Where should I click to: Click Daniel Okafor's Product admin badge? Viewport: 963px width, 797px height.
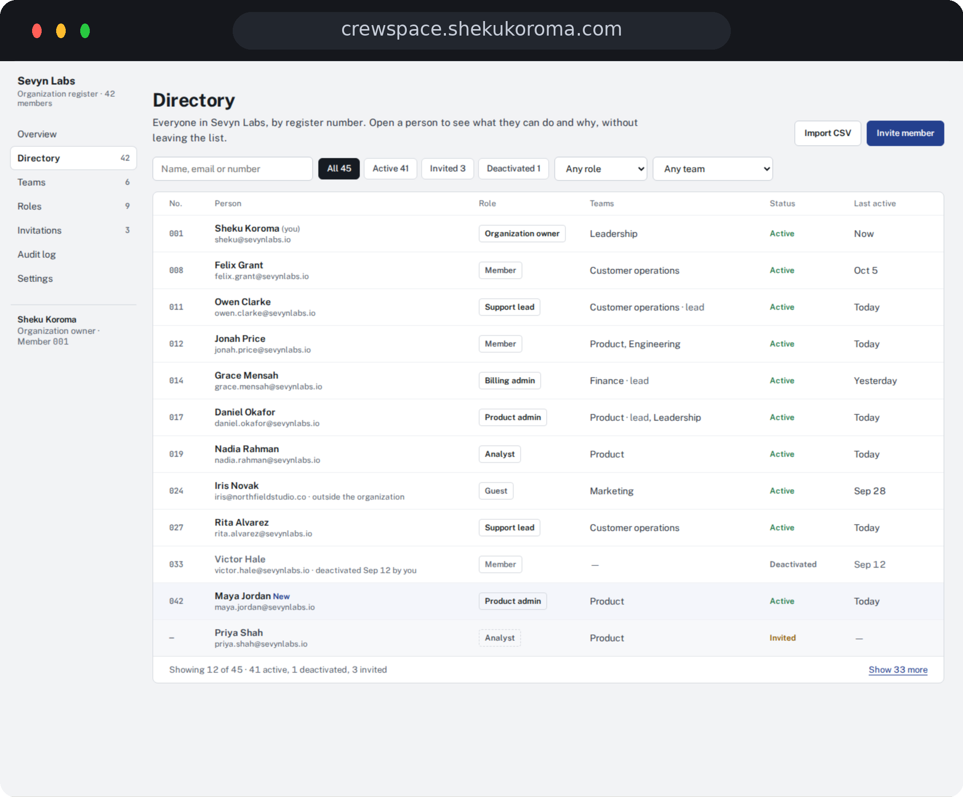click(513, 418)
